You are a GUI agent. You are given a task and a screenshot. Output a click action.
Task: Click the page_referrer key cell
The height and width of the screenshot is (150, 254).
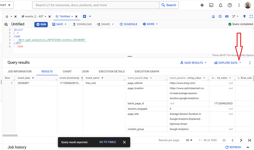[146, 83]
